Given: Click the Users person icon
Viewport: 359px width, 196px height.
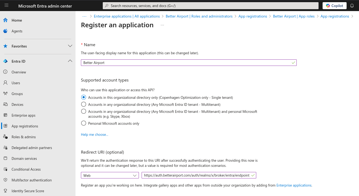Looking at the screenshot, I should pos(5,83).
